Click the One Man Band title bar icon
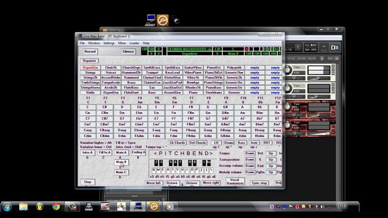The height and width of the screenshot is (218, 388). click(80, 36)
